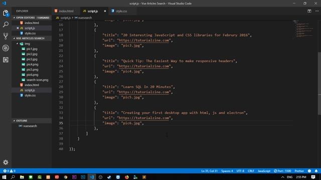Open the Debug view icon
Viewport: 321px width, 180px height.
tap(6, 48)
